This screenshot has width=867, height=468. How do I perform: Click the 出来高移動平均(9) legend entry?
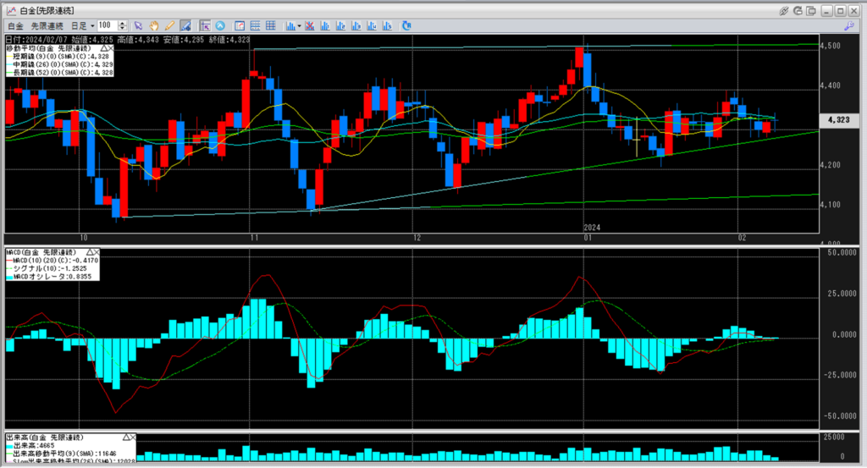pyautogui.click(x=61, y=454)
